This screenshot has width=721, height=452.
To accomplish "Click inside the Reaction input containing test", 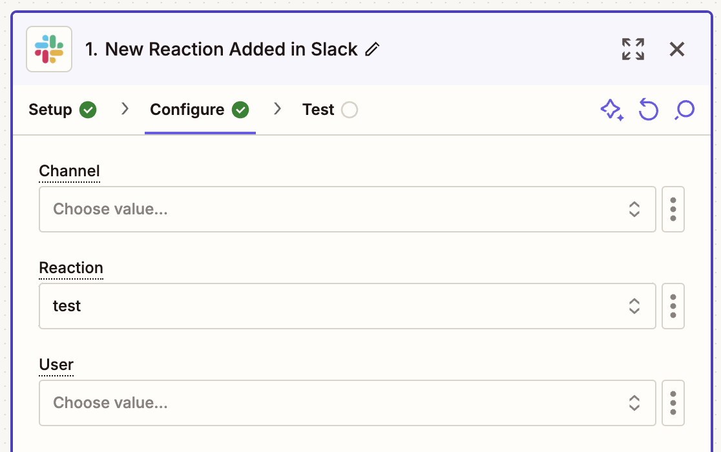I will [258, 306].
